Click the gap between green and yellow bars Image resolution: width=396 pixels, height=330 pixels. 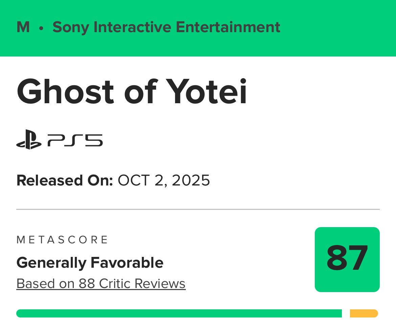[346, 313]
